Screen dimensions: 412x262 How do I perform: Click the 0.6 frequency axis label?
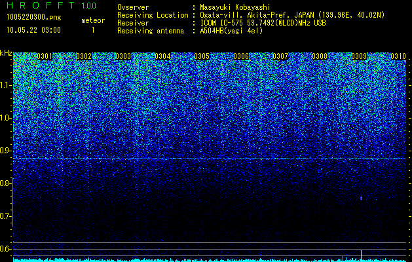pyautogui.click(x=6, y=249)
